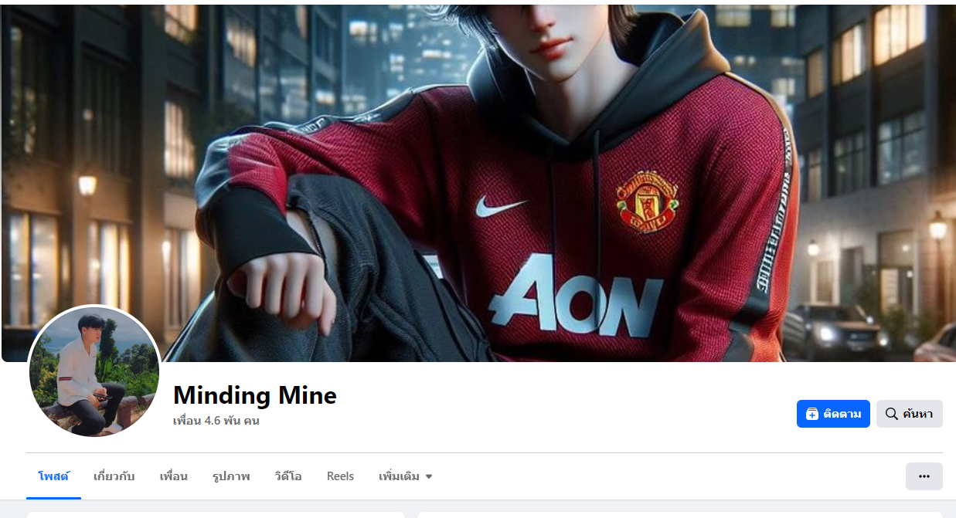Screen dimensions: 956x518
Task: Click the follow icon inside the ติดตาม button
Action: click(811, 414)
